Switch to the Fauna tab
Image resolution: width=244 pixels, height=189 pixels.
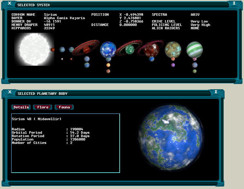click(64, 107)
